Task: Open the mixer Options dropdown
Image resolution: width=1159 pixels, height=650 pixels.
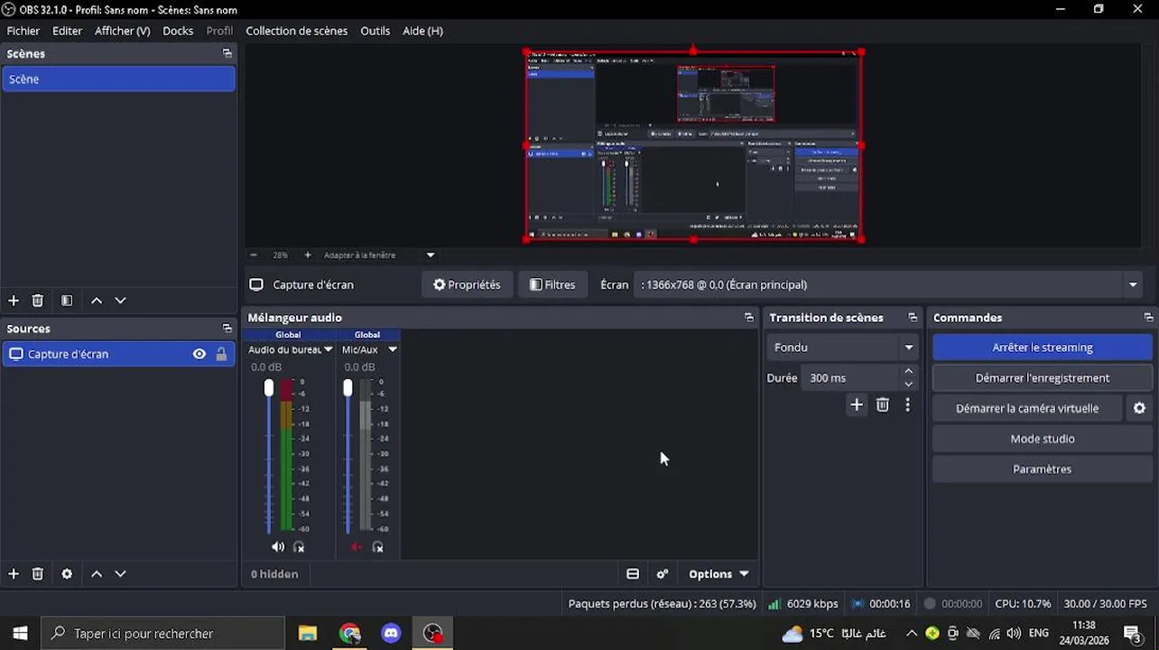Action: point(719,574)
